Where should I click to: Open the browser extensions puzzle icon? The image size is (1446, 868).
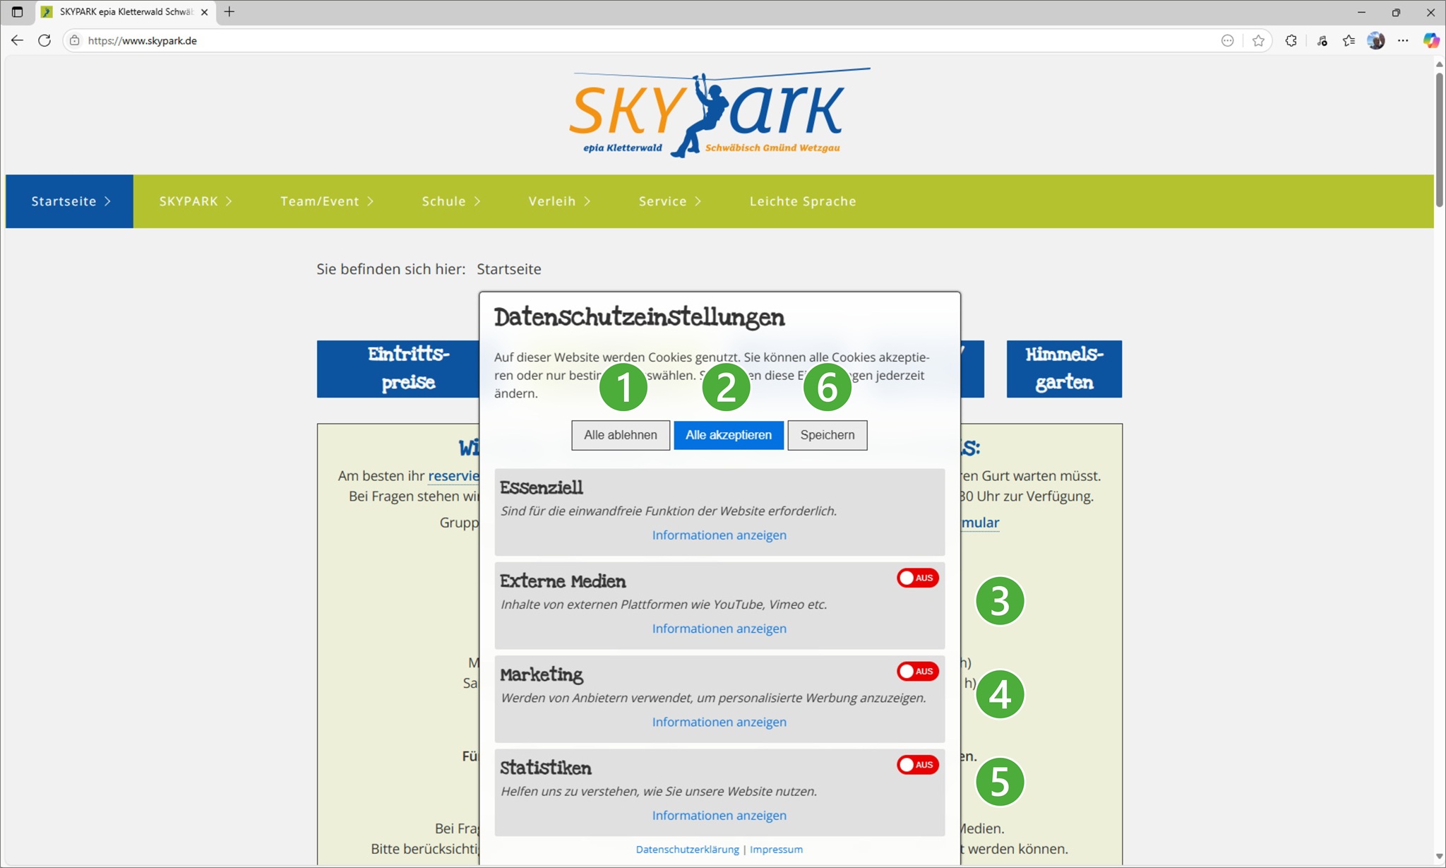coord(1291,40)
